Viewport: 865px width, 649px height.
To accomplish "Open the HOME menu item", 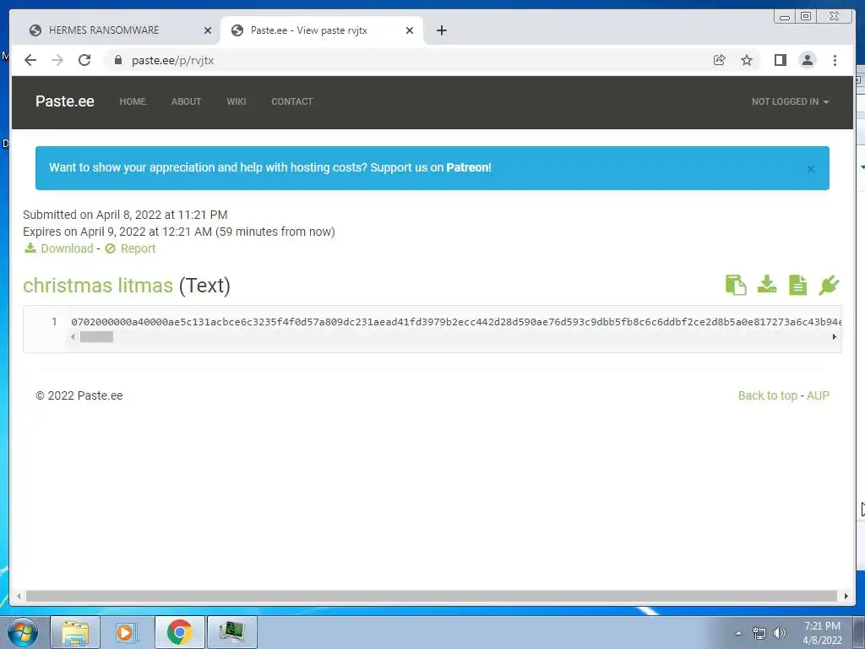I will click(133, 101).
